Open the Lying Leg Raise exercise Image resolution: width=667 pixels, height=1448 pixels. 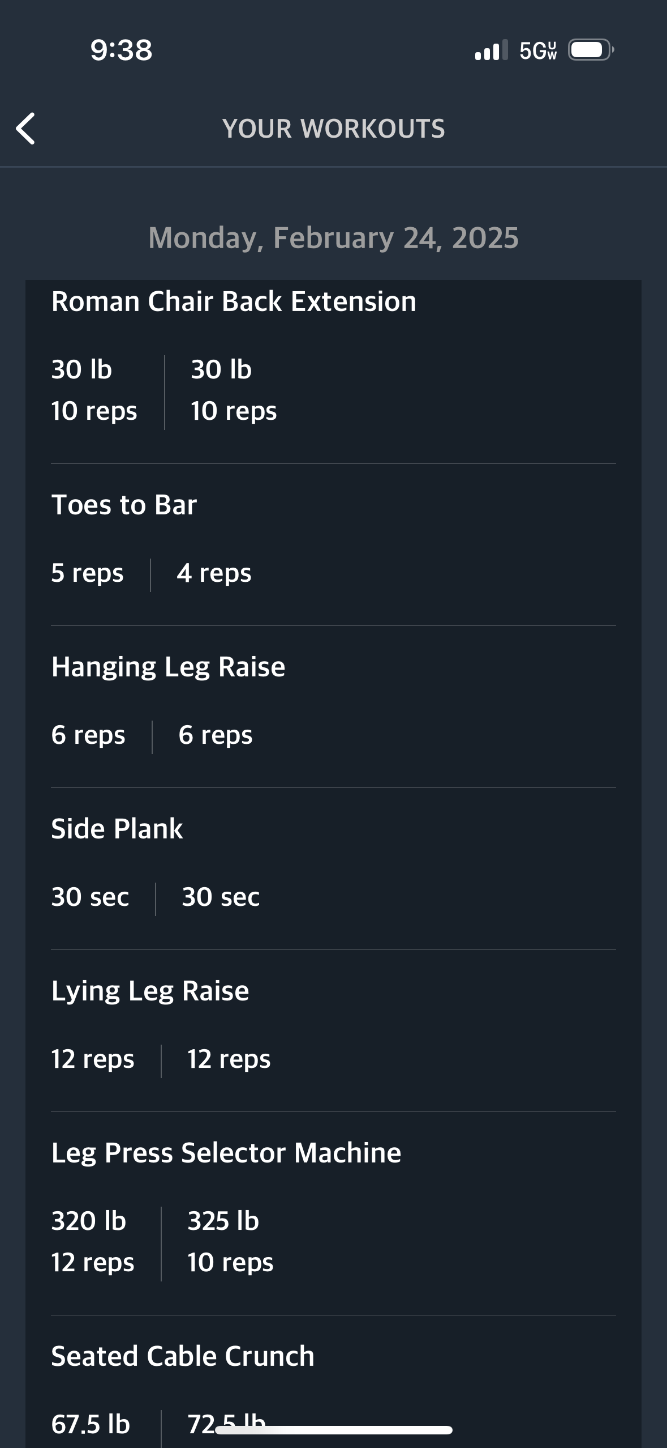pos(150,991)
